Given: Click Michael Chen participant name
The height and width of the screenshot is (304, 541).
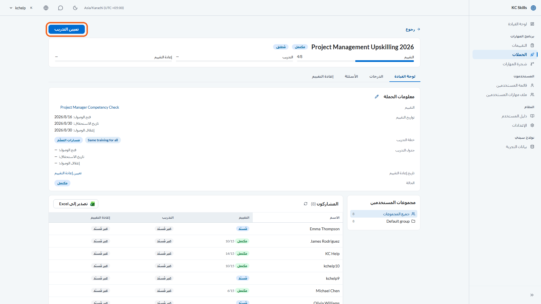Looking at the screenshot, I should [328, 291].
